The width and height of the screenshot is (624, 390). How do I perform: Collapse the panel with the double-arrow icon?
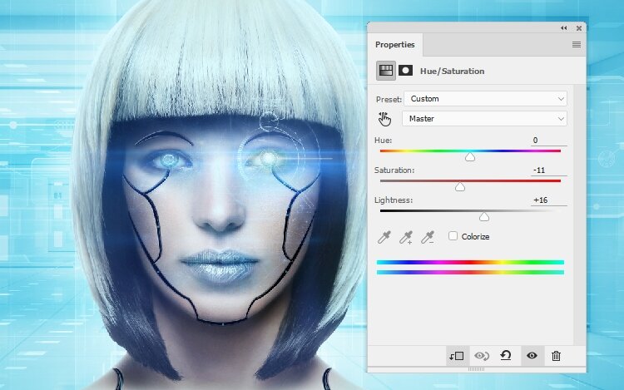click(x=564, y=27)
